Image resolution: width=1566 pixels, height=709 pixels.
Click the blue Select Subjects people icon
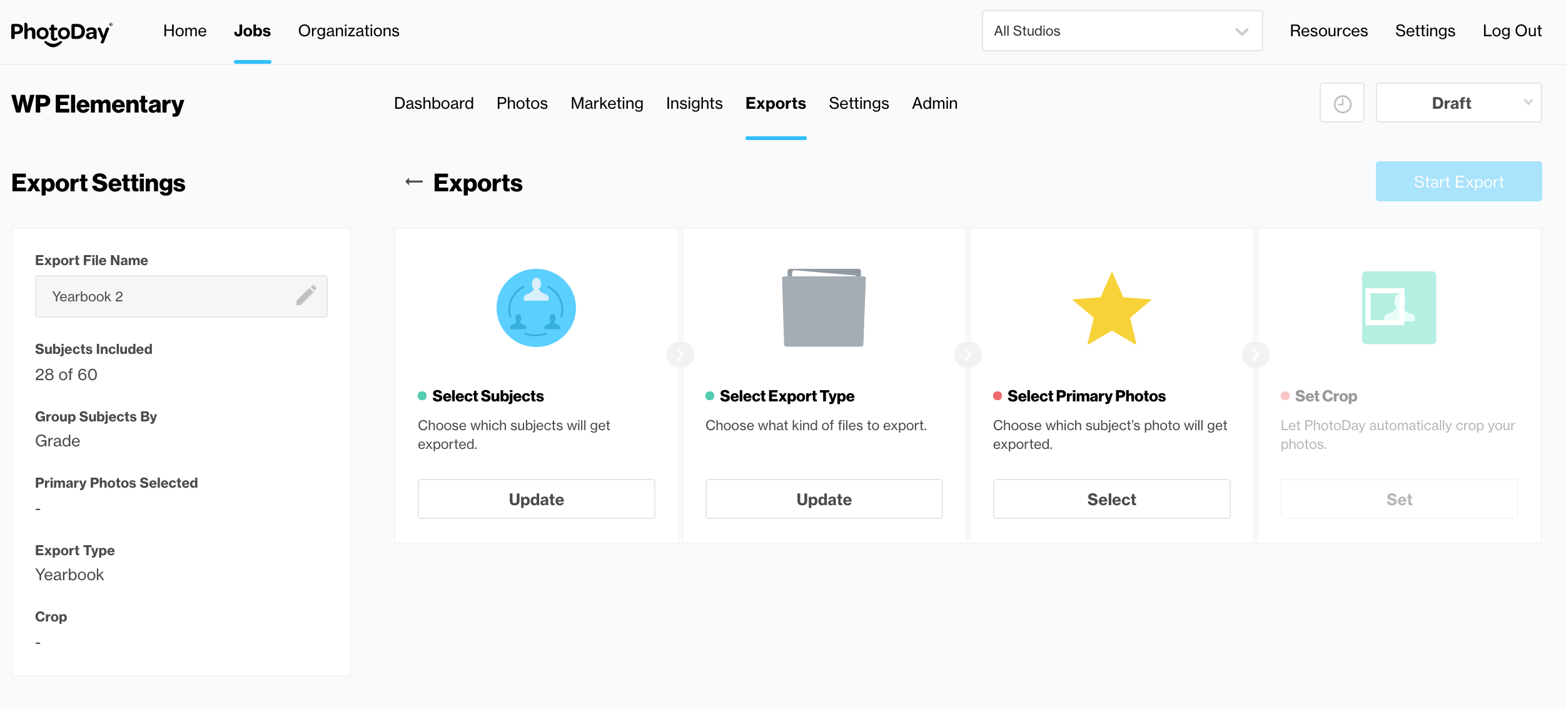pos(536,308)
